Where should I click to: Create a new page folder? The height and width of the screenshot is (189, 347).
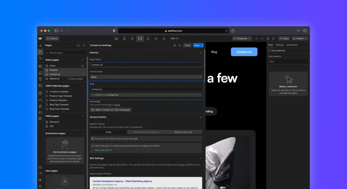click(x=78, y=45)
